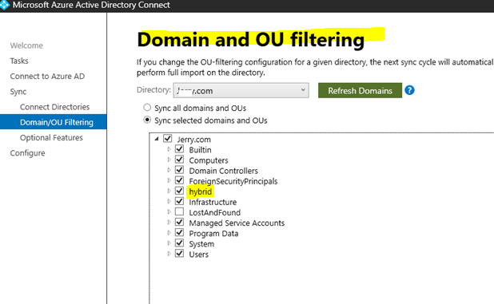Expand the ForeignSecurityPrincipals node arrow
Viewport: 494px width, 304px height.
tap(169, 180)
